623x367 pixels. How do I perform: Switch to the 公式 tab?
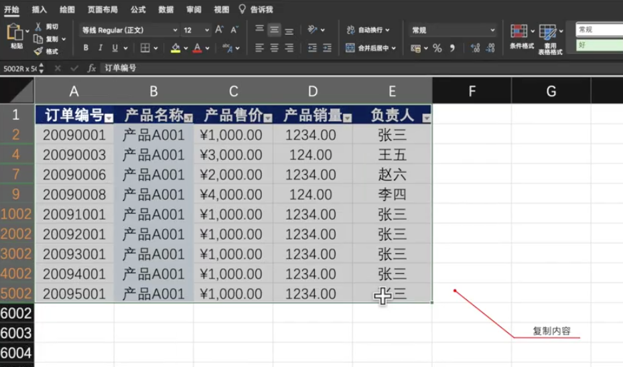click(x=138, y=9)
